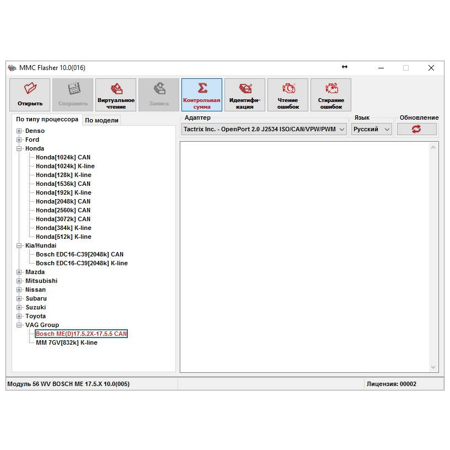Click the Виртуальное чтение toolbar icon
Image resolution: width=450 pixels, height=450 pixels.
(x=116, y=89)
